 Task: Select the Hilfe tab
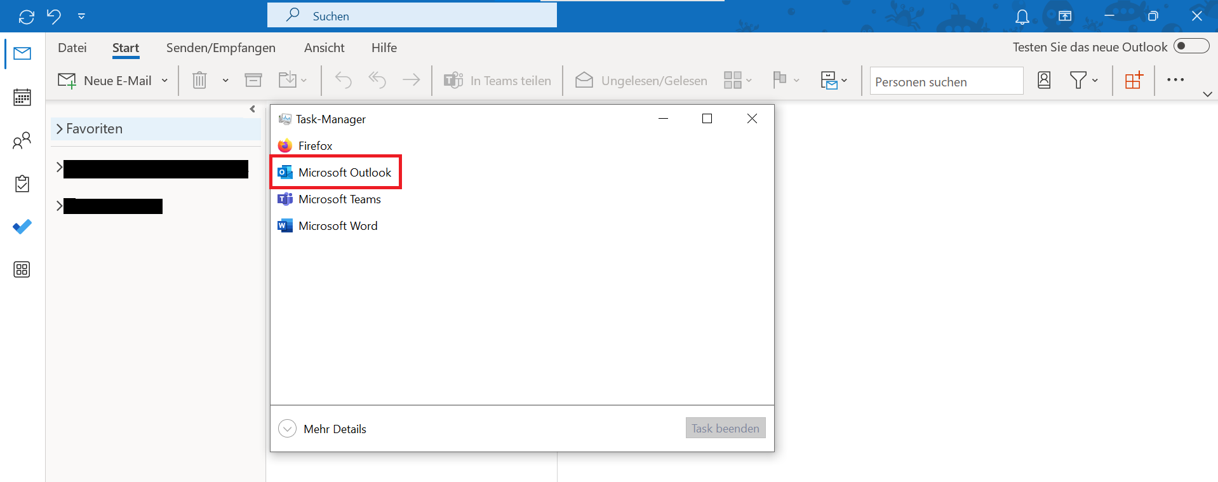click(x=384, y=48)
